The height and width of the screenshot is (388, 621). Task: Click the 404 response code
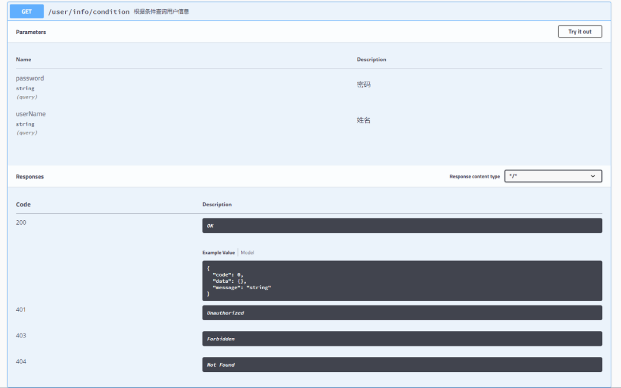[21, 362]
